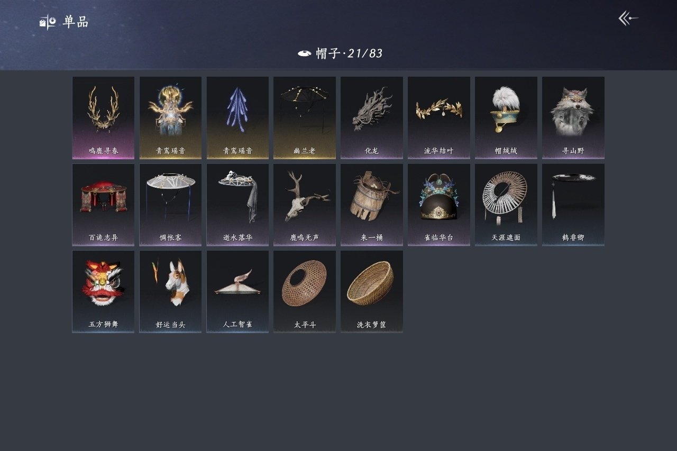
Task: Select the 雀临华台 ornate crown
Action: coord(439,205)
